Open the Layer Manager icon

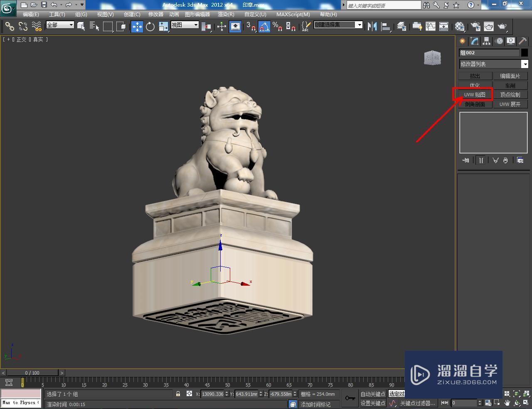pyautogui.click(x=401, y=27)
